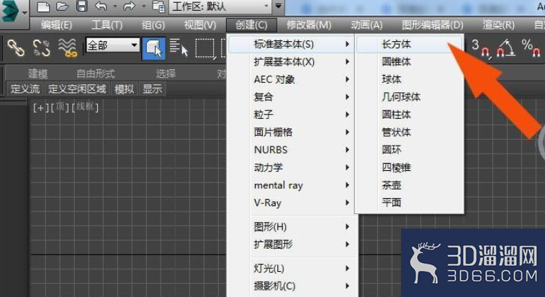545x297 pixels.
Task: Click viewport [+] general label
Action: coord(40,107)
